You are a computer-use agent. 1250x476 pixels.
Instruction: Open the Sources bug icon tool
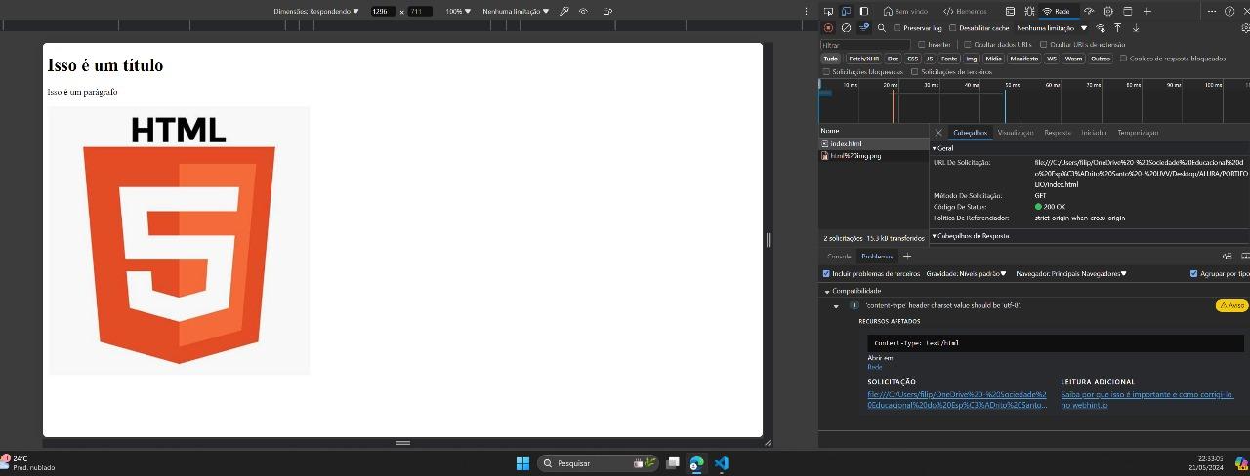tap(1029, 11)
